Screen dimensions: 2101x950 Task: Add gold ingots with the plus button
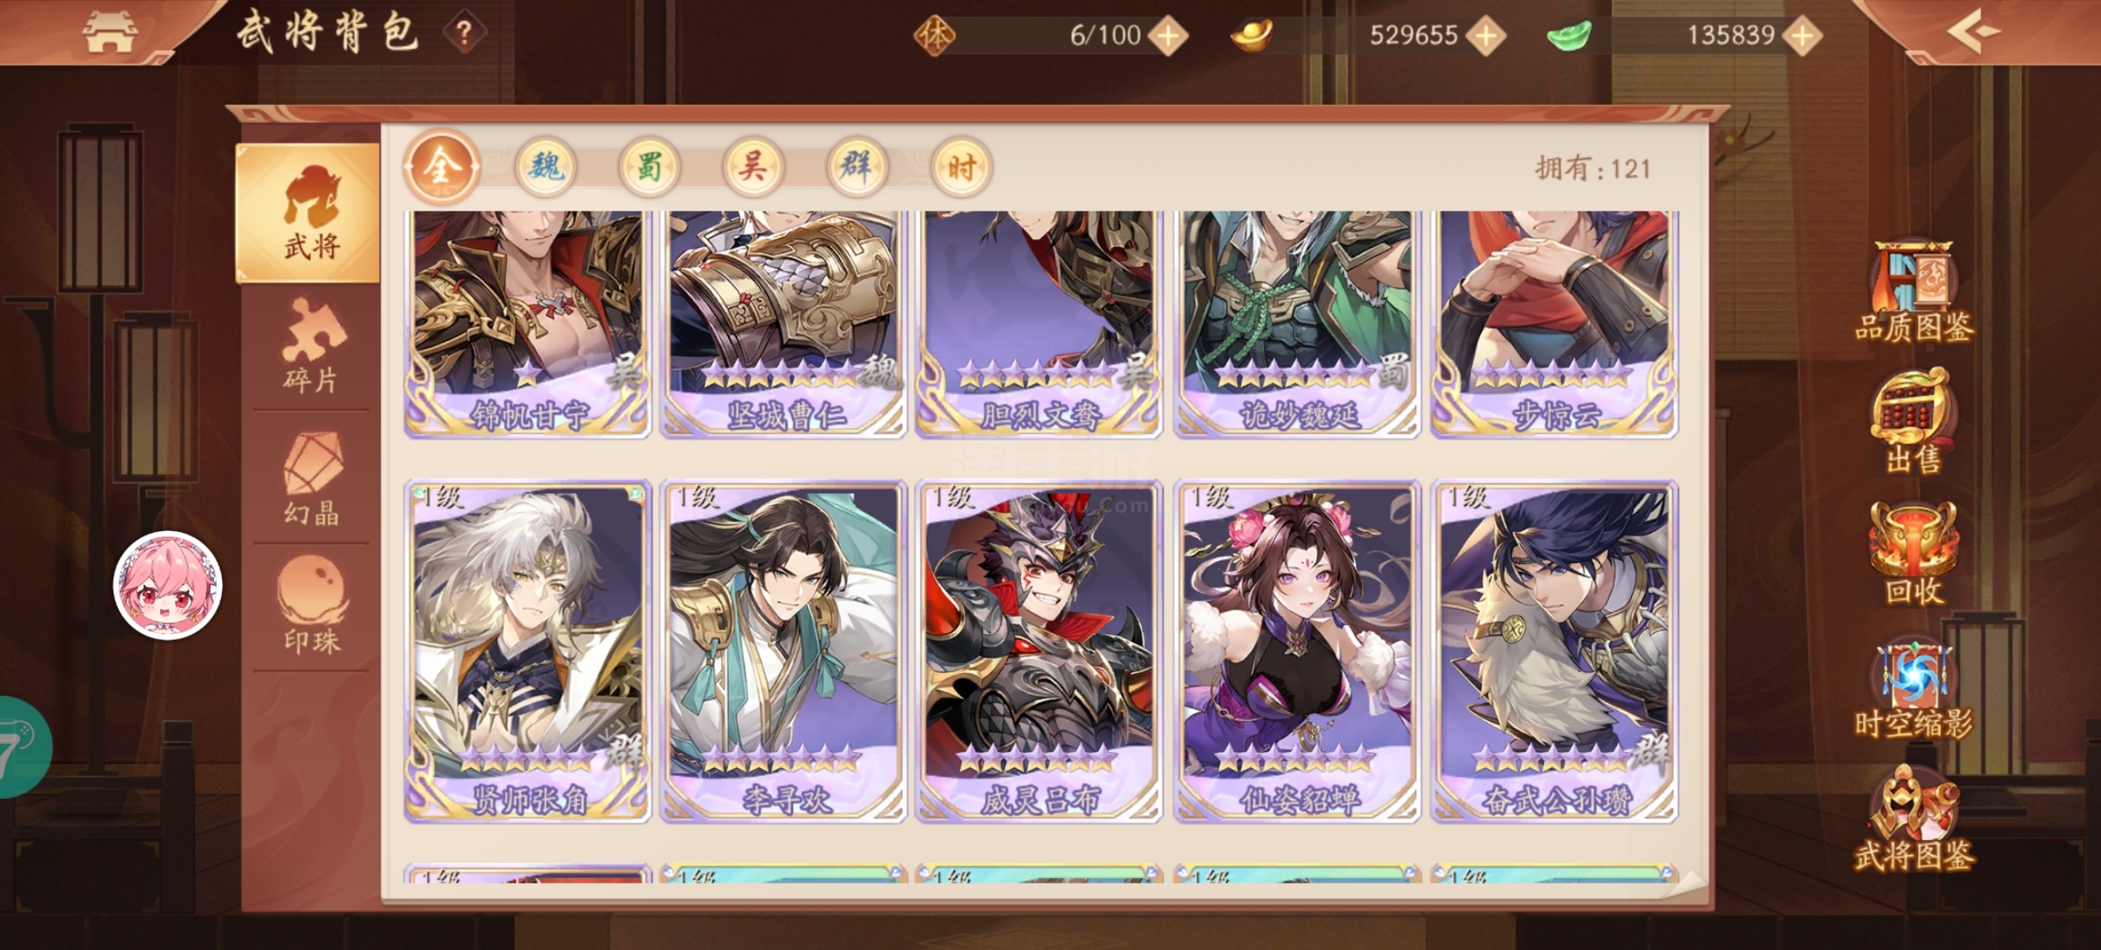(x=1486, y=35)
